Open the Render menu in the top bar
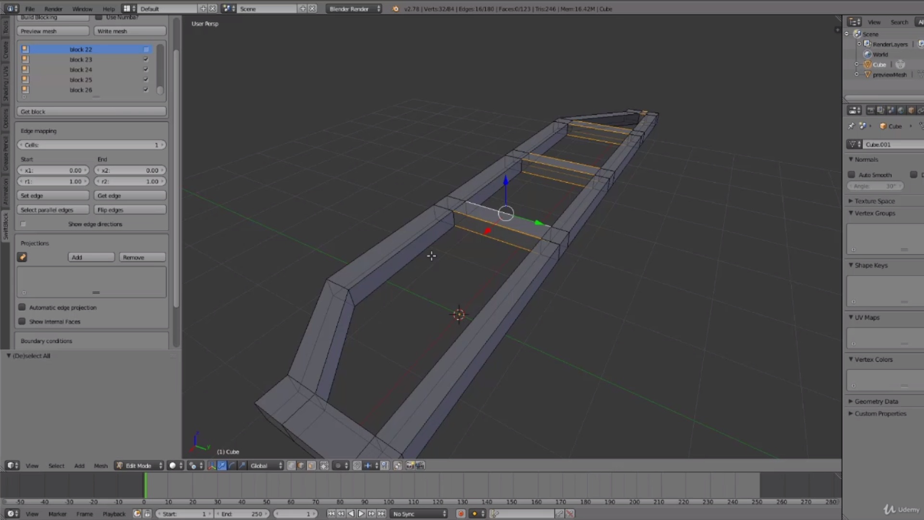The image size is (924, 520). click(x=53, y=9)
